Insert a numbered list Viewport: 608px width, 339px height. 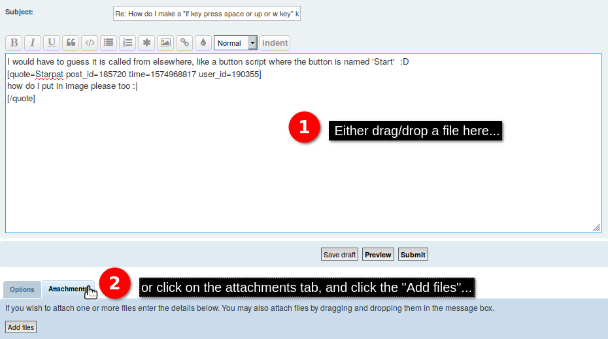(127, 43)
